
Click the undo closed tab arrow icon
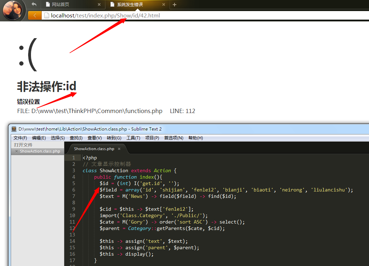[x=34, y=4]
